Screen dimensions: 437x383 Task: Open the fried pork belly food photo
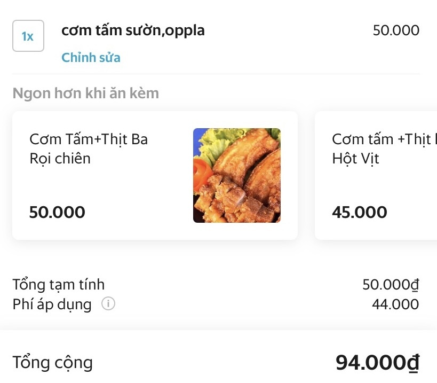tap(237, 175)
